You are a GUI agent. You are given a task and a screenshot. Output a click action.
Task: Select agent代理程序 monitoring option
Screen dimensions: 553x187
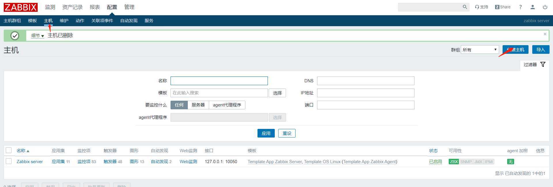tap(227, 105)
